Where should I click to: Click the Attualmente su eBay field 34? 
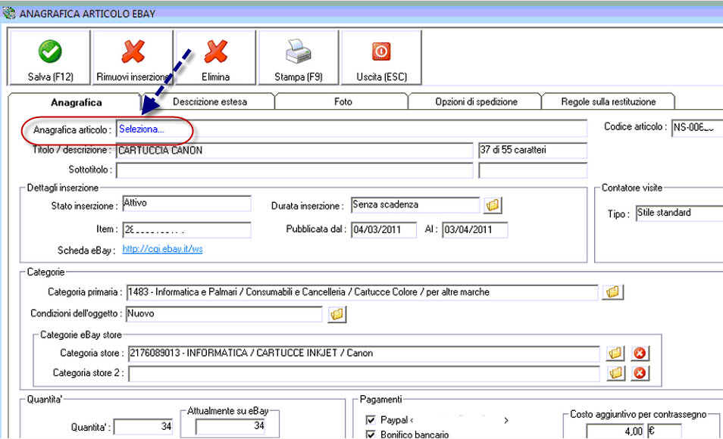230,426
